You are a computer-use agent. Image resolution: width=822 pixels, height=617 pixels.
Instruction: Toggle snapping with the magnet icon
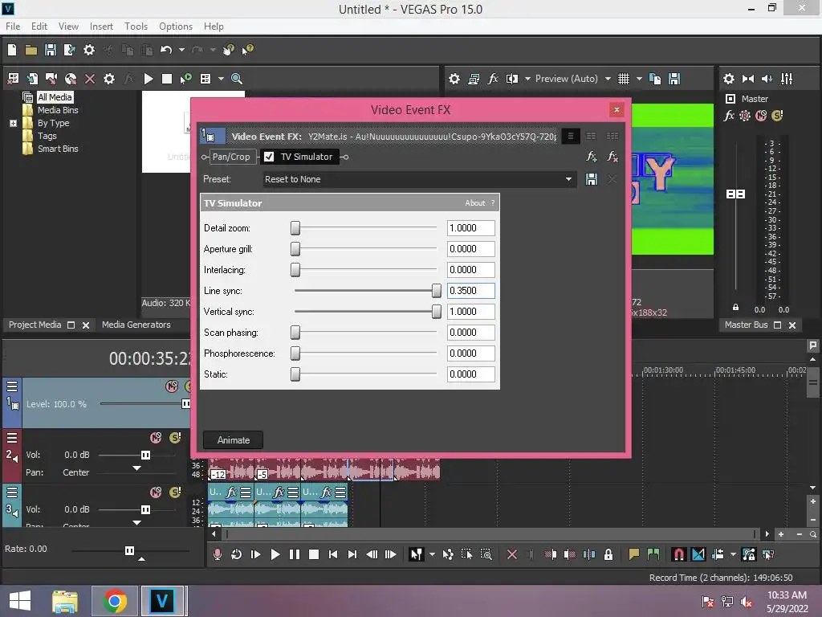[x=679, y=554]
